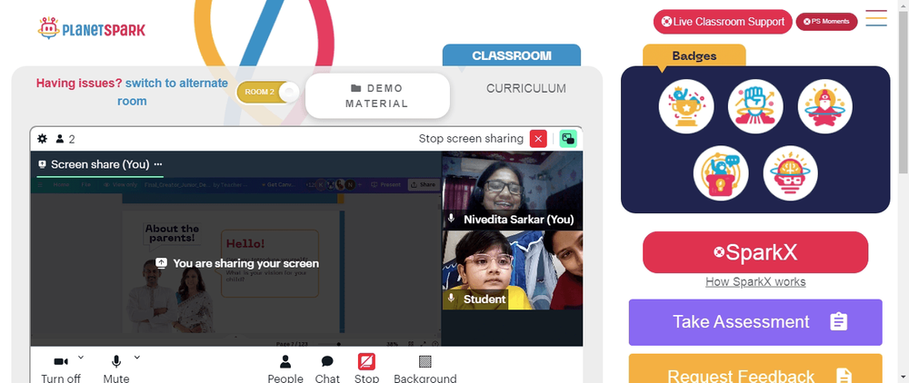Screen dimensions: 909x383
Task: Click the Badges tab label
Action: pos(694,55)
